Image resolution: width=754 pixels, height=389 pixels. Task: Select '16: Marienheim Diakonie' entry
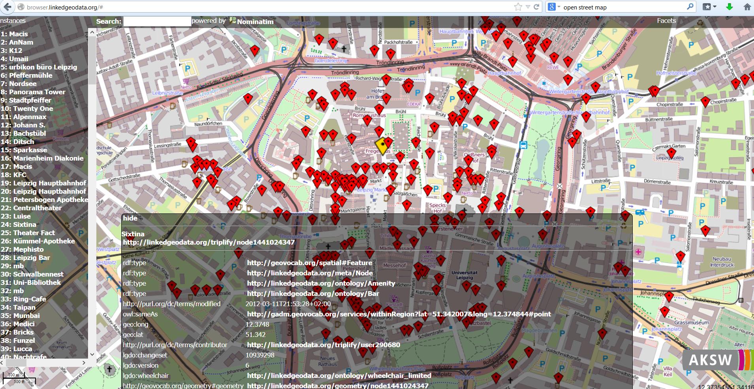click(42, 158)
